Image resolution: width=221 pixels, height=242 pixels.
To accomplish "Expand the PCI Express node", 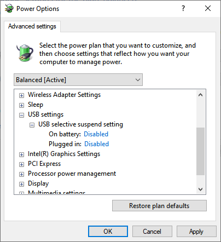I will [21, 164].
